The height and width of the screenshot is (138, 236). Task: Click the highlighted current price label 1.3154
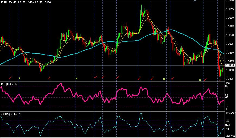[x=230, y=65]
